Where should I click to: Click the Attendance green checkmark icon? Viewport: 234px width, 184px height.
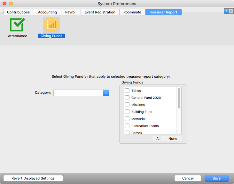(18, 25)
